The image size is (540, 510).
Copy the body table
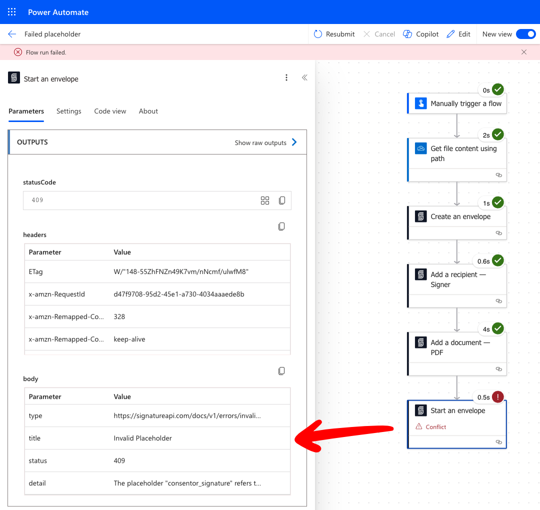(x=281, y=371)
